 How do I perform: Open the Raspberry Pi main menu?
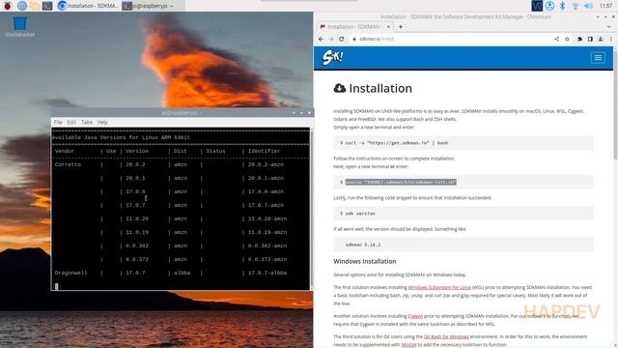[7, 6]
